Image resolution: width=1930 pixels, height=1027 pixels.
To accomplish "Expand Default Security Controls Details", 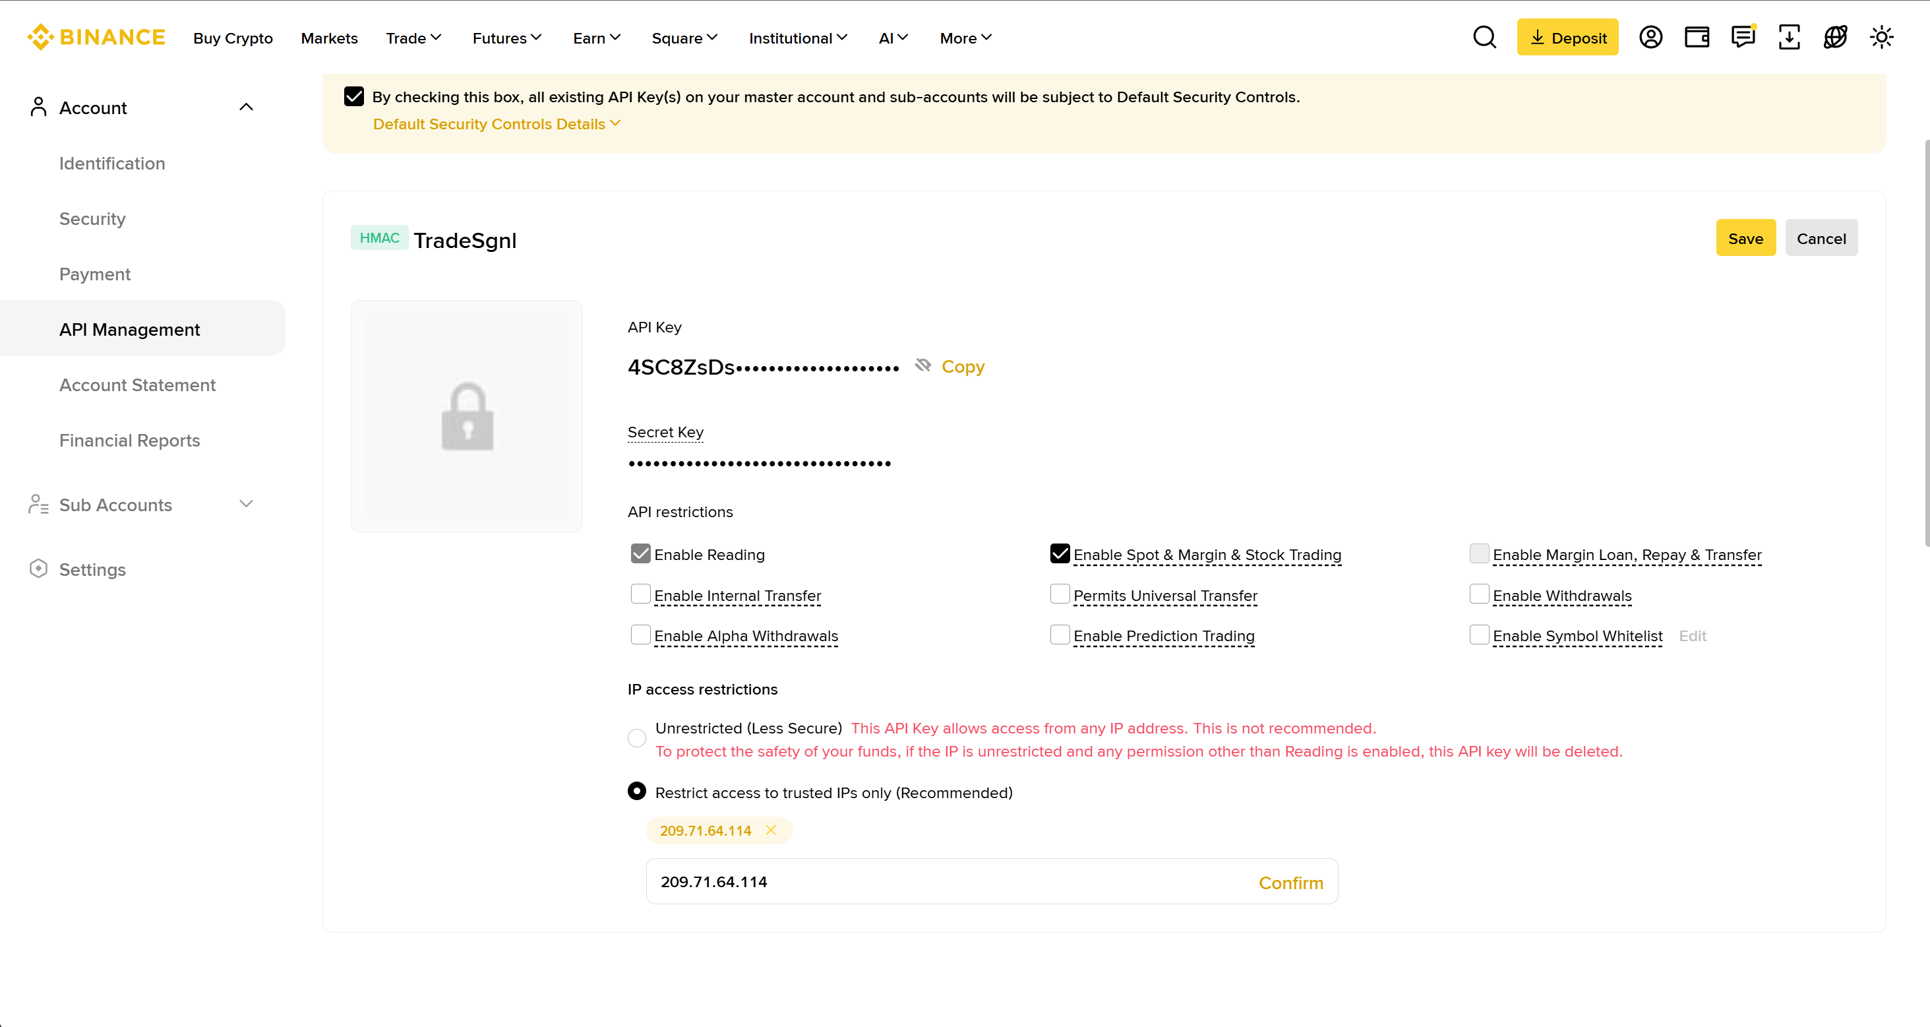I will (x=497, y=124).
